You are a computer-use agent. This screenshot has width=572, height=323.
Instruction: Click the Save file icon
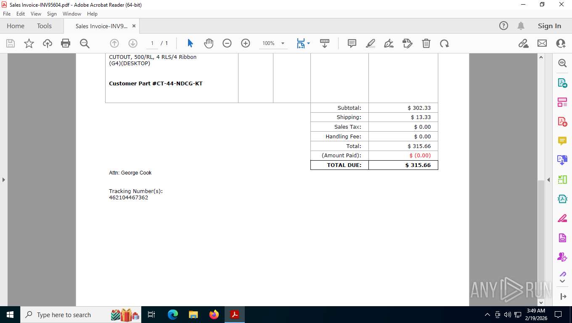click(x=11, y=43)
